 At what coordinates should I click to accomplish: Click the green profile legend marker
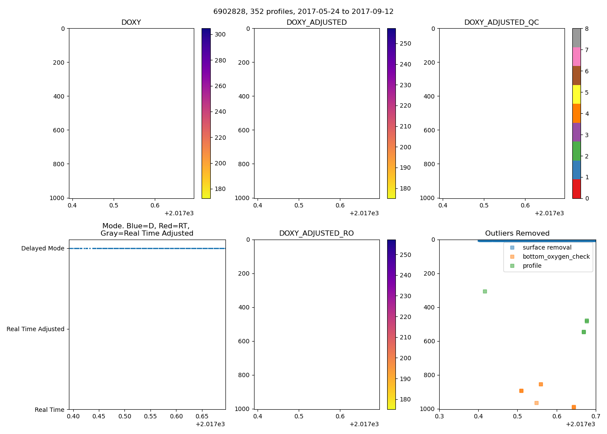[512, 266]
